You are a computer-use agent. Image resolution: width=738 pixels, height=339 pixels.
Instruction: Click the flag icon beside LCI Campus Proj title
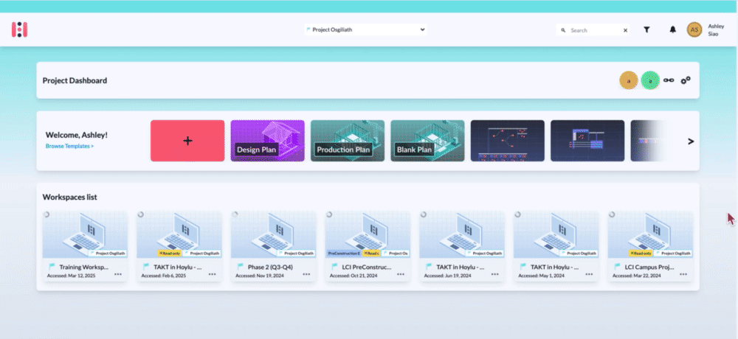(x=618, y=267)
